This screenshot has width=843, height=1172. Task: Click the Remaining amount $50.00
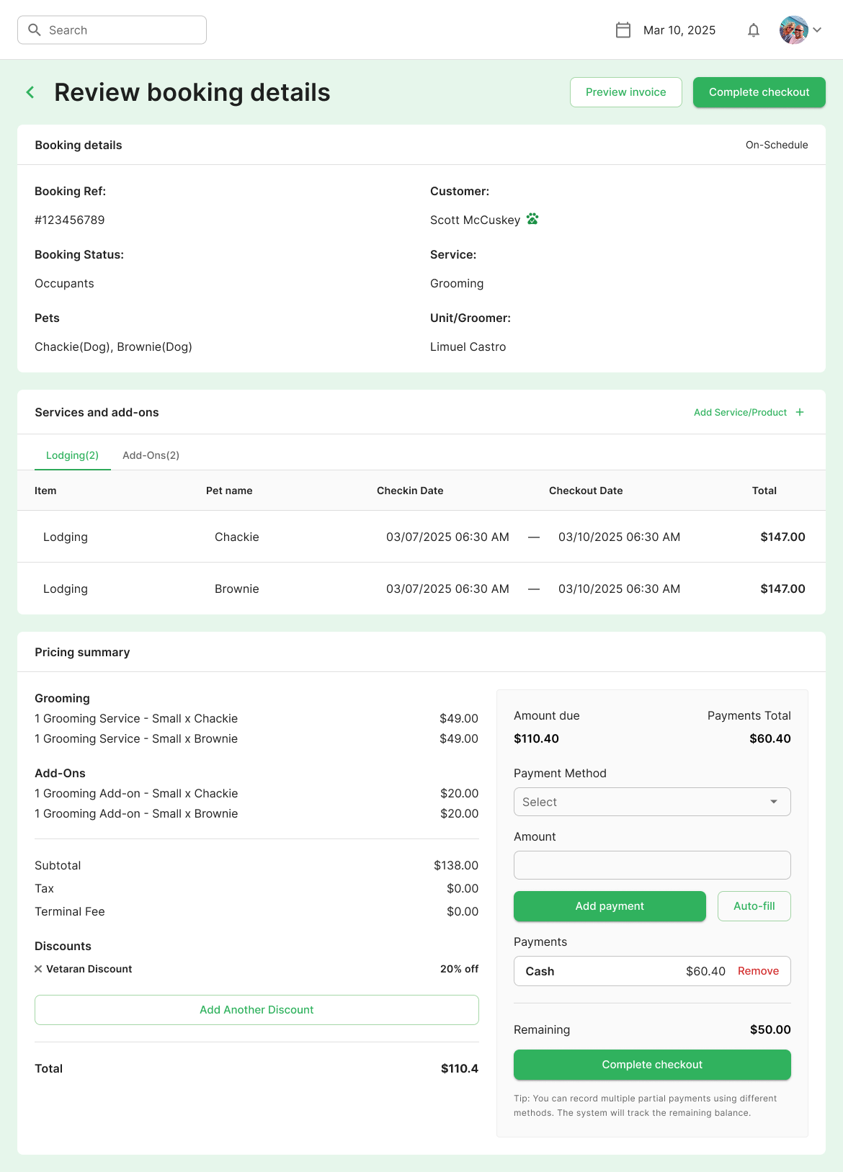coord(770,1029)
